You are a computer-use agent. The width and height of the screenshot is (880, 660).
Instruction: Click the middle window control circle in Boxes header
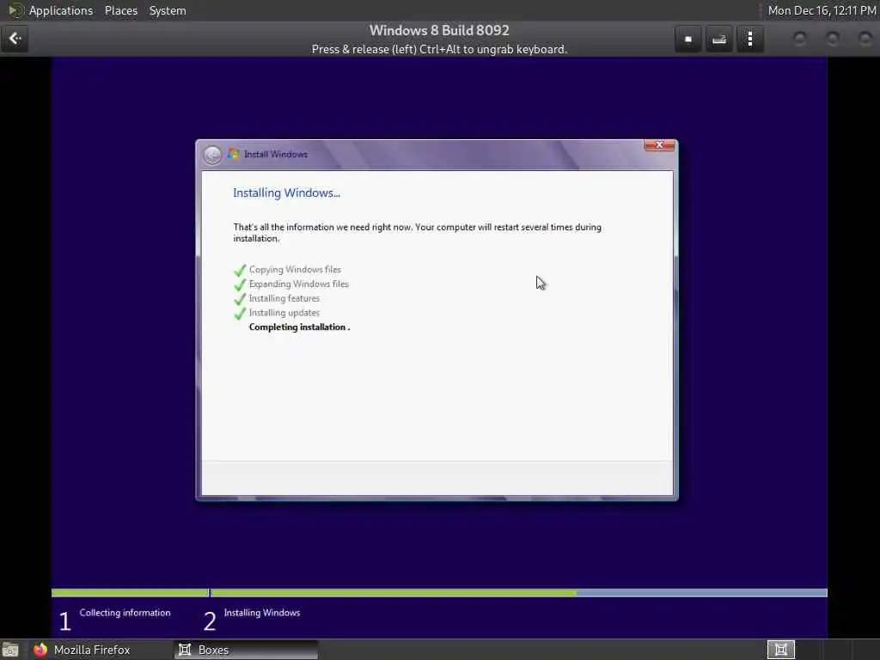click(x=833, y=39)
